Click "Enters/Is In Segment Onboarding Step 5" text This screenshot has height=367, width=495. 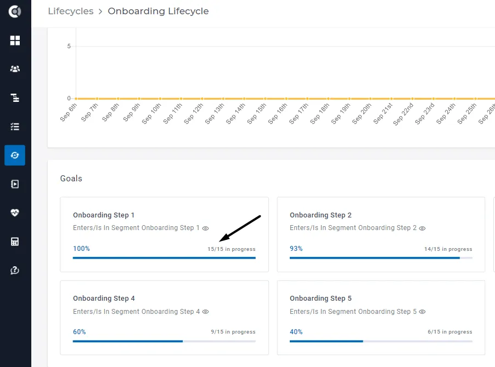pyautogui.click(x=353, y=312)
